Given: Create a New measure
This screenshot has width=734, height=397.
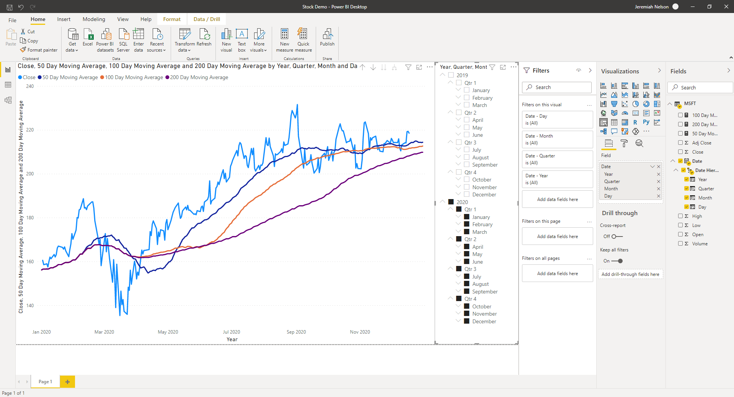Looking at the screenshot, I should [x=285, y=40].
